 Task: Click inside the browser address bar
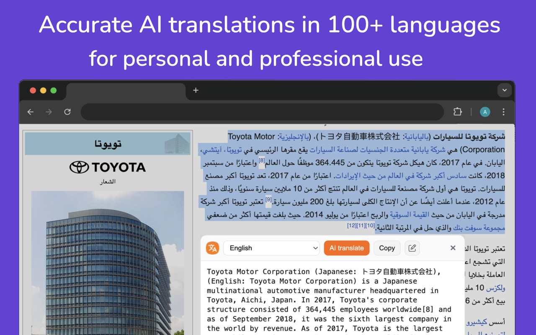[x=262, y=112]
